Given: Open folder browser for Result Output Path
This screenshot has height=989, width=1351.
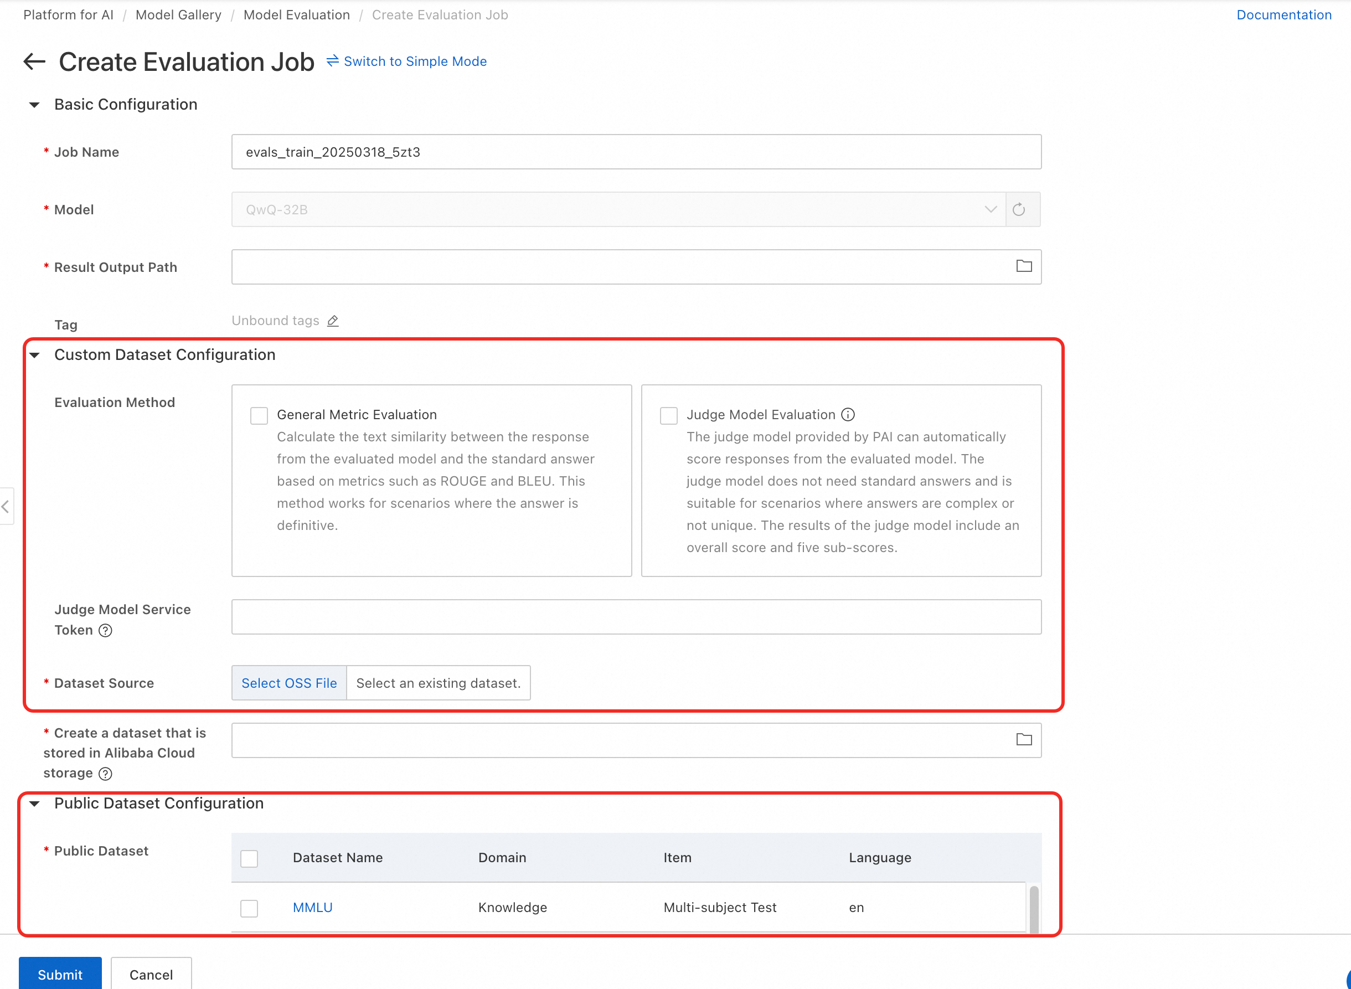Looking at the screenshot, I should pos(1024,266).
